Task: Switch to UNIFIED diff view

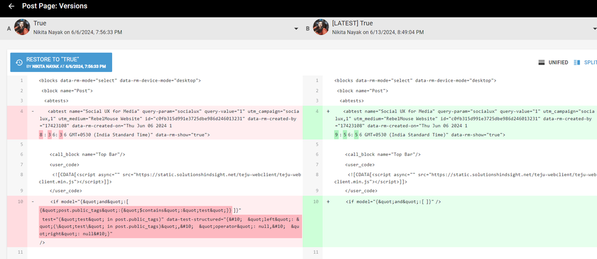Action: click(x=558, y=62)
